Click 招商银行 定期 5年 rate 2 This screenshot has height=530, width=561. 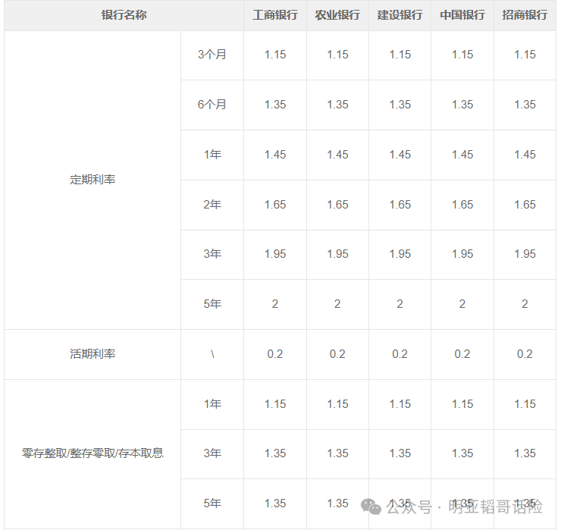tap(525, 304)
